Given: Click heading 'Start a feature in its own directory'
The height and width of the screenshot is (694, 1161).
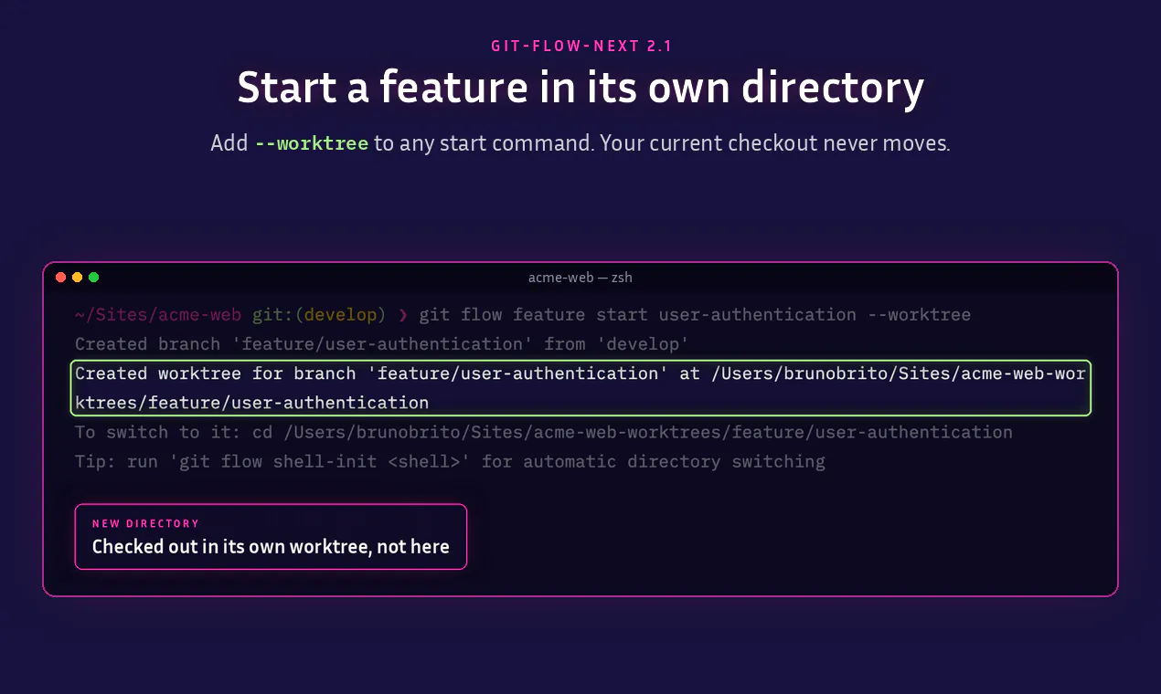Looking at the screenshot, I should 580,88.
